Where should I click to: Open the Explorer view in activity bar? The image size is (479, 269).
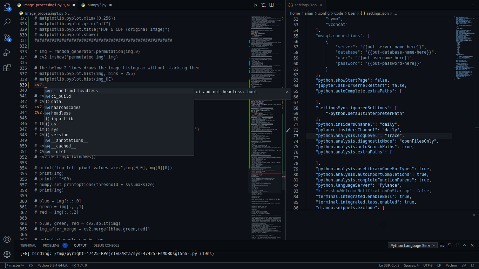(7, 7)
